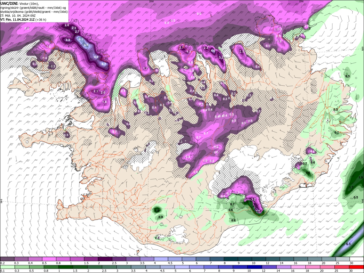Select the 'Vindur (10m)' heading text

29,3
